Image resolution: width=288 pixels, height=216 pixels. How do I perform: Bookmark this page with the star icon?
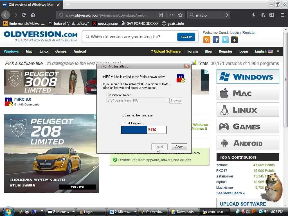point(180,15)
